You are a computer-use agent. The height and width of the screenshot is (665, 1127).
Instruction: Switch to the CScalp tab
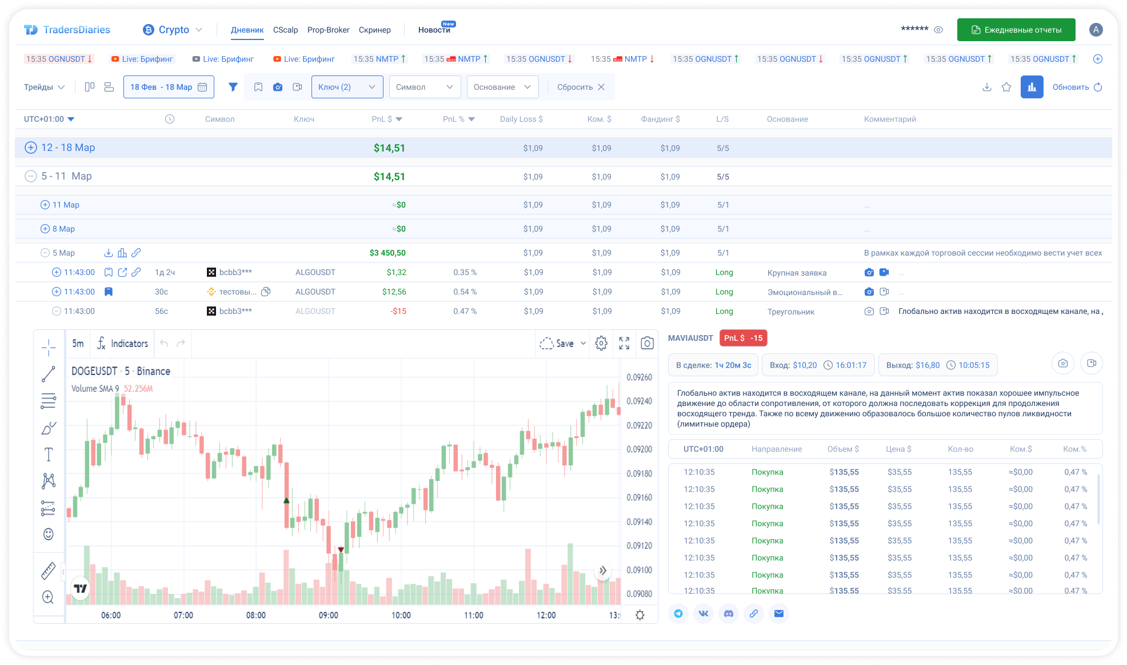click(x=285, y=30)
